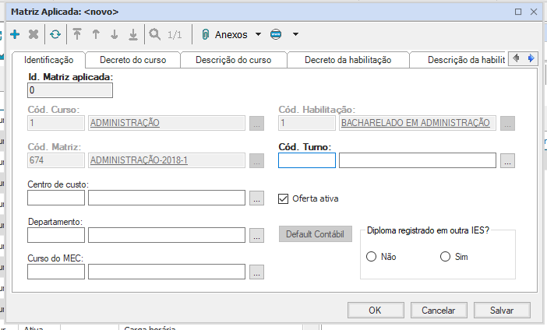Jump to last record arrow icon

coord(133,34)
